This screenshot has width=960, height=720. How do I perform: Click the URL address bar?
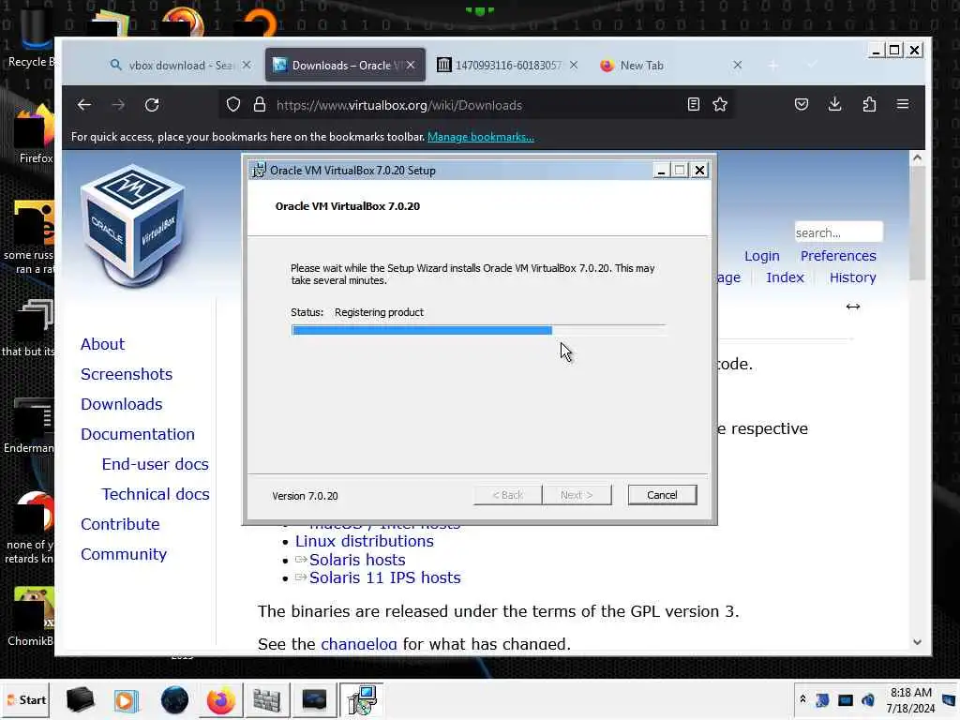click(x=477, y=105)
